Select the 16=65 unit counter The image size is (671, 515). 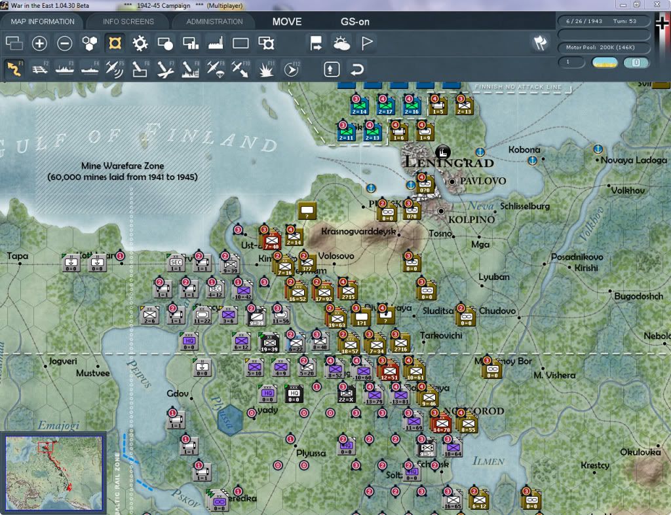[x=453, y=499]
